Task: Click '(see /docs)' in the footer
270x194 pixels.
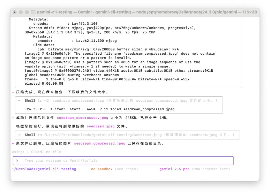Action: [x=126, y=169]
